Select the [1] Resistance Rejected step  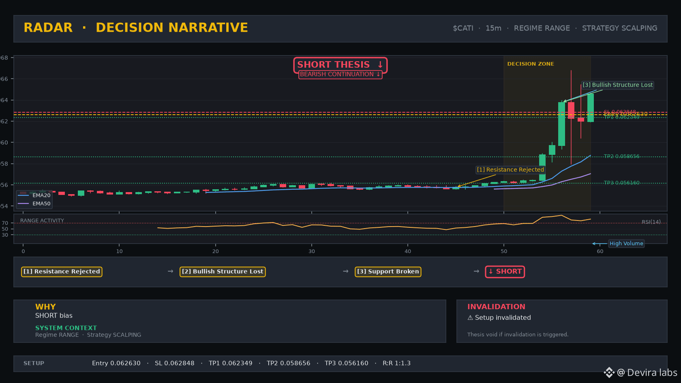(x=62, y=272)
